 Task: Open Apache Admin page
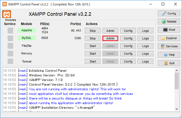pos(110,31)
